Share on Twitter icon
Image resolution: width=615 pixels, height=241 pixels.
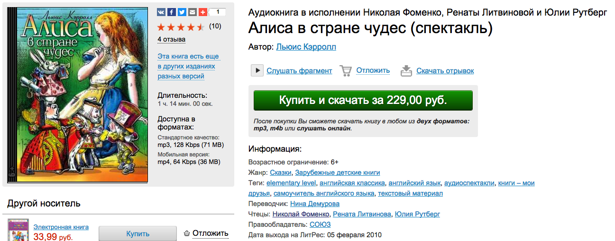[182, 12]
